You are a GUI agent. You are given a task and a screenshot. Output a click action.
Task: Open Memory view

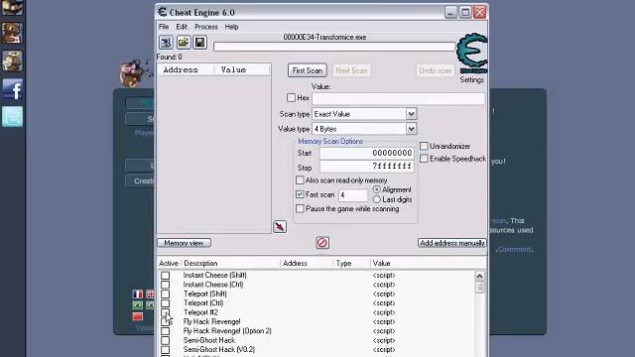pos(184,243)
